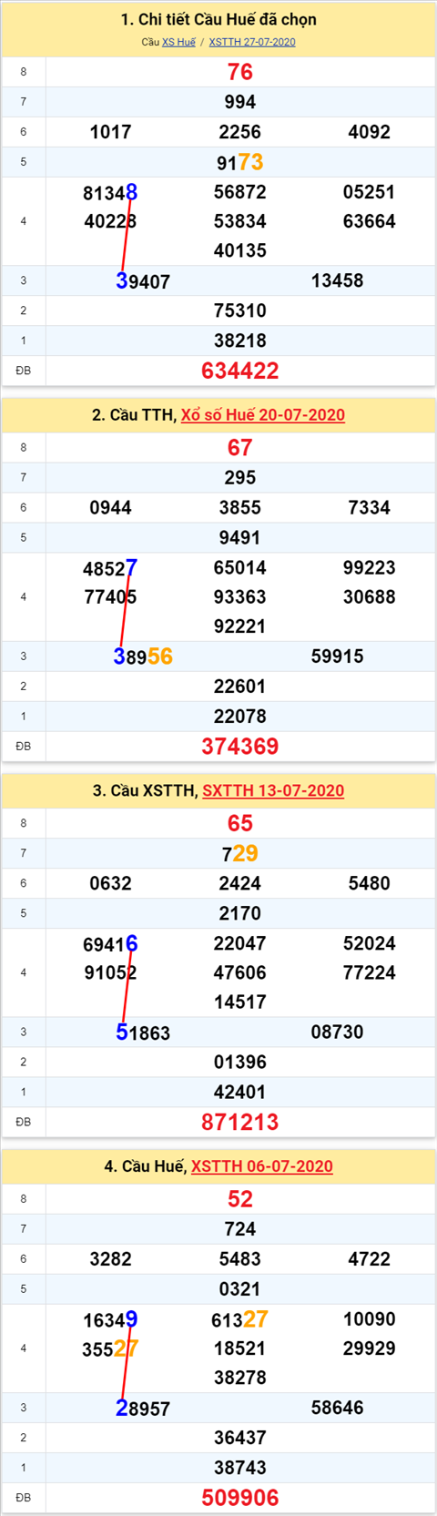This screenshot has width=437, height=1516.
Task: Click the number 81348
Action: pos(110,192)
